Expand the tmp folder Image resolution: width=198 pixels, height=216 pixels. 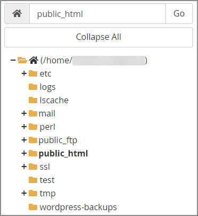tap(24, 193)
